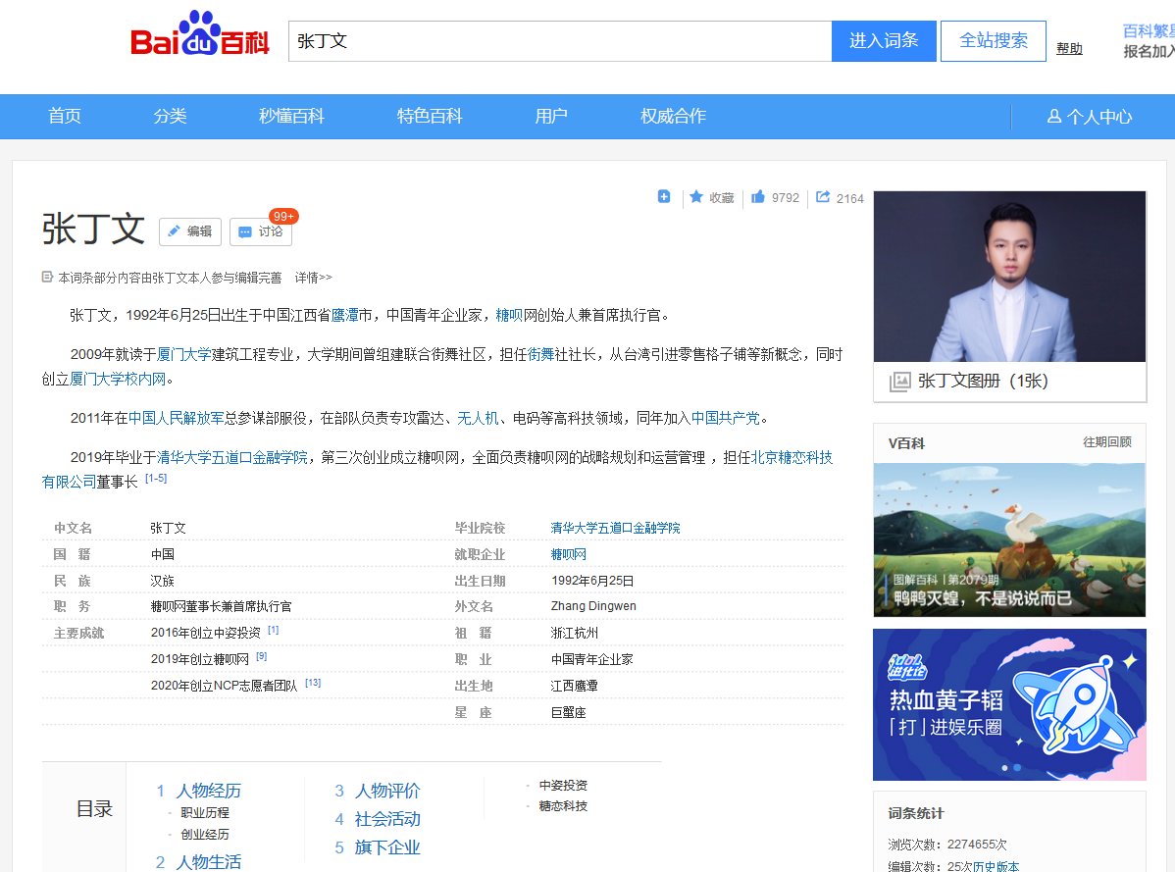Open 清华大学五道口金融学院 link in the 2019 paragraph
Viewport: 1175px width, 872px height.
232,458
